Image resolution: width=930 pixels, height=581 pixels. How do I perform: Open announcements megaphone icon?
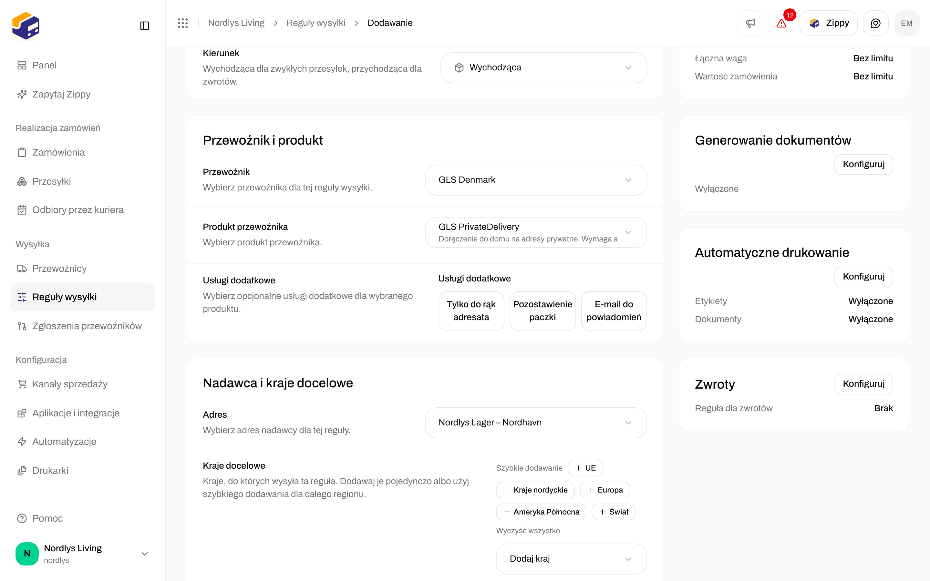click(x=750, y=23)
